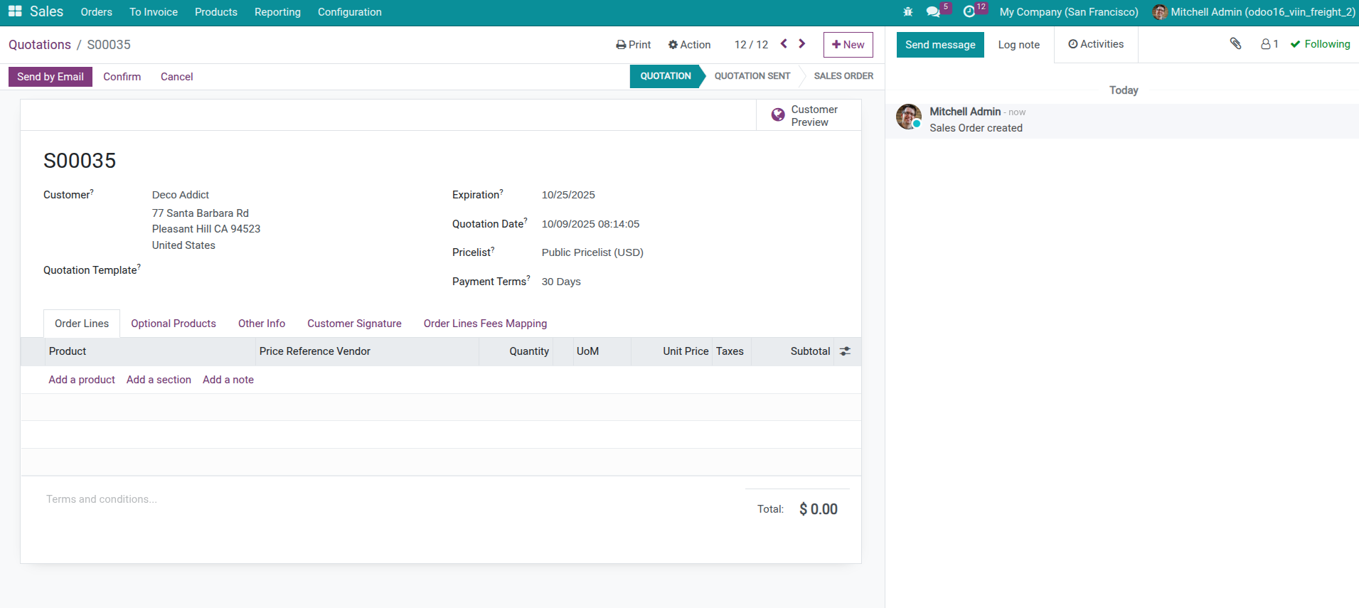The image size is (1359, 608).
Task: Click Add a product link
Action: coord(82,380)
